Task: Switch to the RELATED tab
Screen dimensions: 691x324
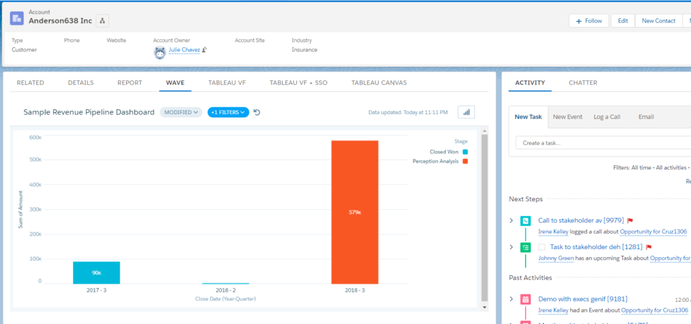Action: (30, 82)
